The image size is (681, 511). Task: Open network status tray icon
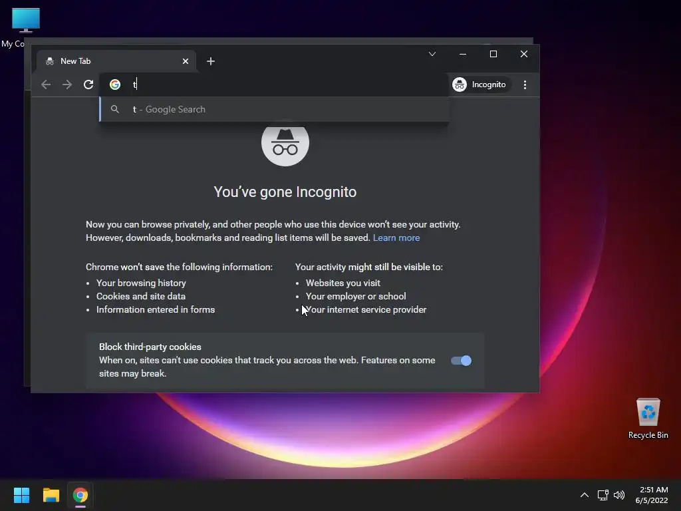603,495
